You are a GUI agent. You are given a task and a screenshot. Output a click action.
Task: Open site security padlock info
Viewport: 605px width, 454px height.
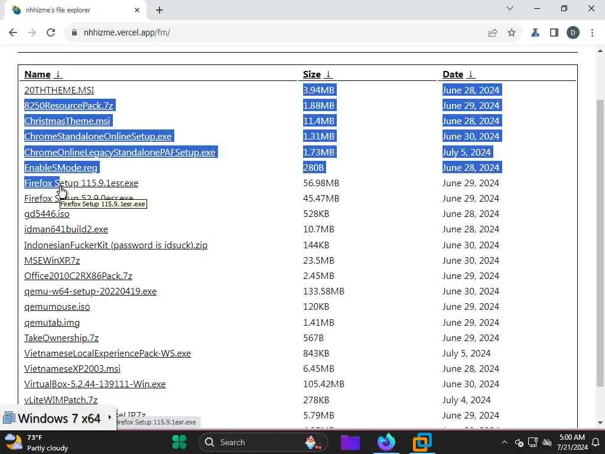[x=74, y=33]
